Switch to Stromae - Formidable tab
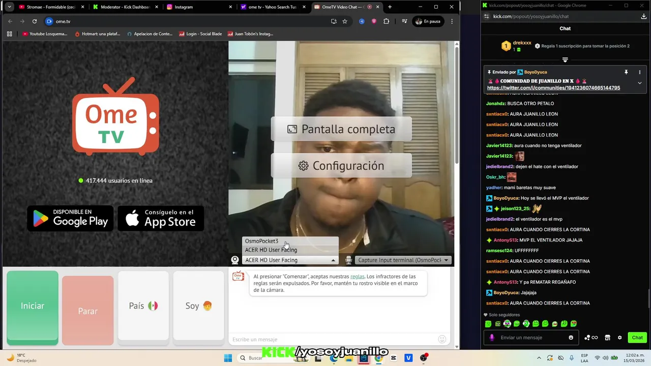The image size is (651, 366). pyautogui.click(x=52, y=7)
